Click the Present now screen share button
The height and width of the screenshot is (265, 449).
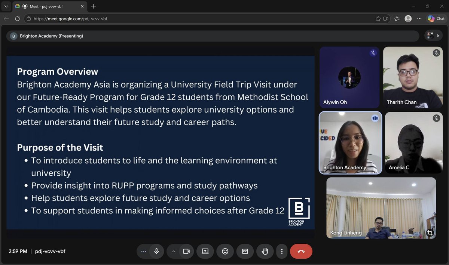pos(205,251)
